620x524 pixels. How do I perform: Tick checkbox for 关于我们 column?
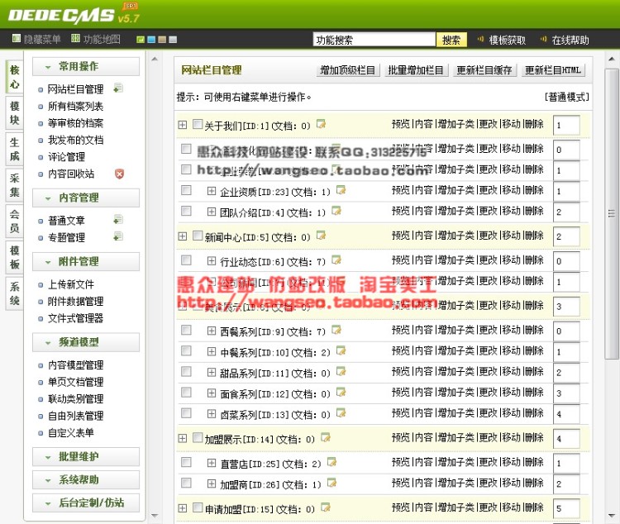[198, 124]
